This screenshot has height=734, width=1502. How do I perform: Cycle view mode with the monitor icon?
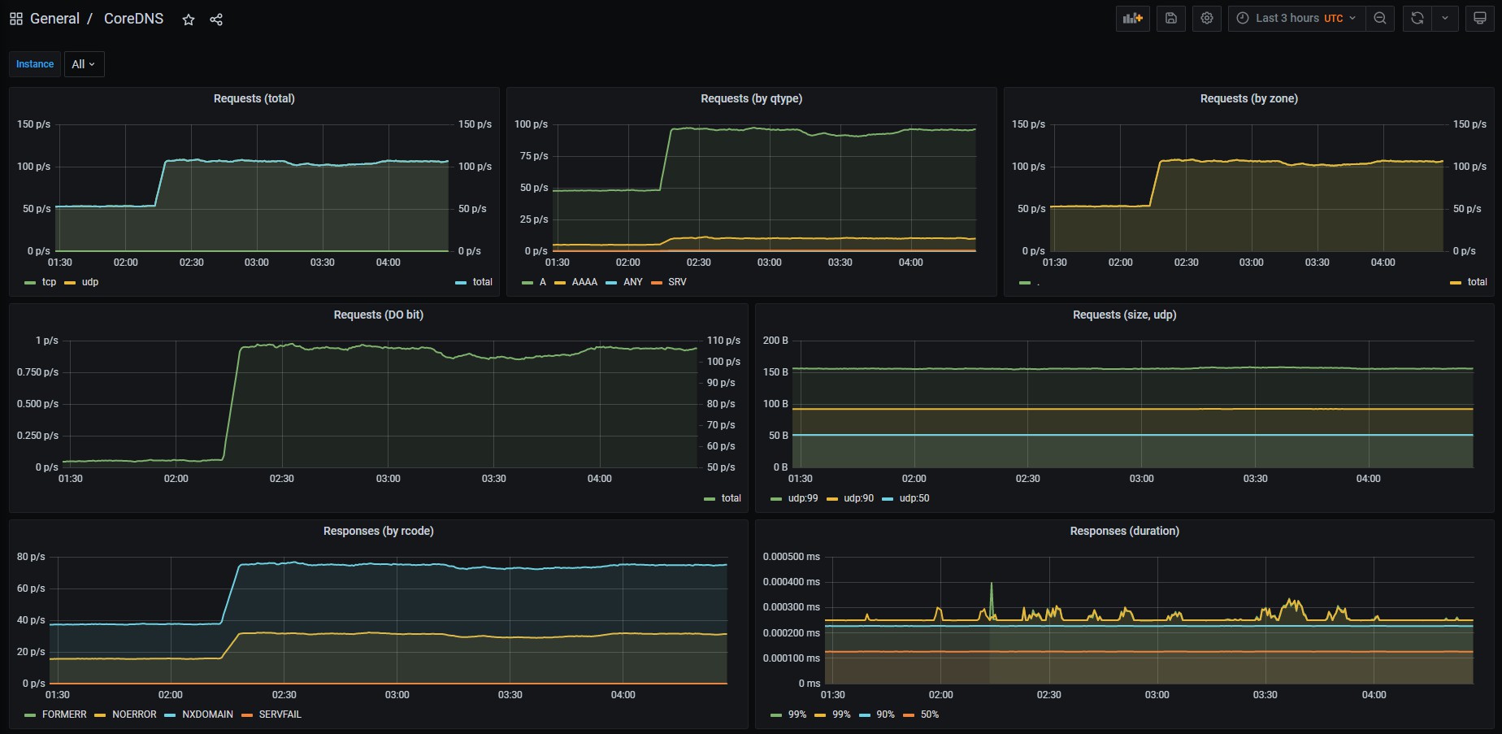[1480, 19]
